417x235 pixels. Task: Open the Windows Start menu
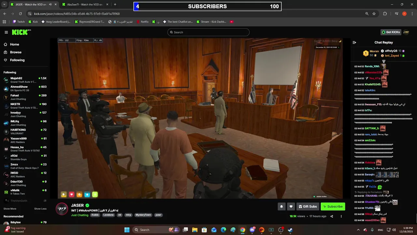click(127, 230)
